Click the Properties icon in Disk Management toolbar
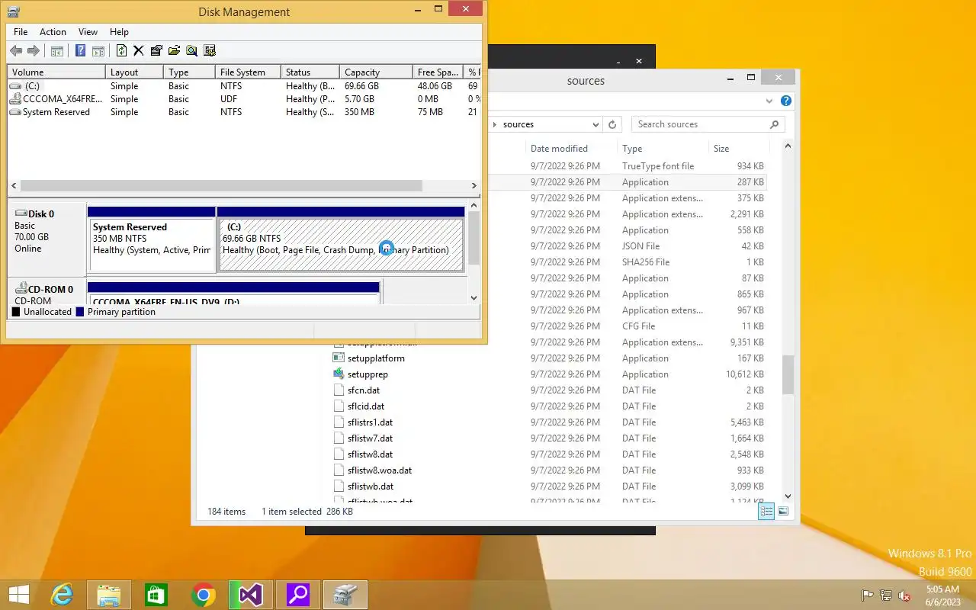Viewport: 976px width, 610px height. tap(156, 51)
